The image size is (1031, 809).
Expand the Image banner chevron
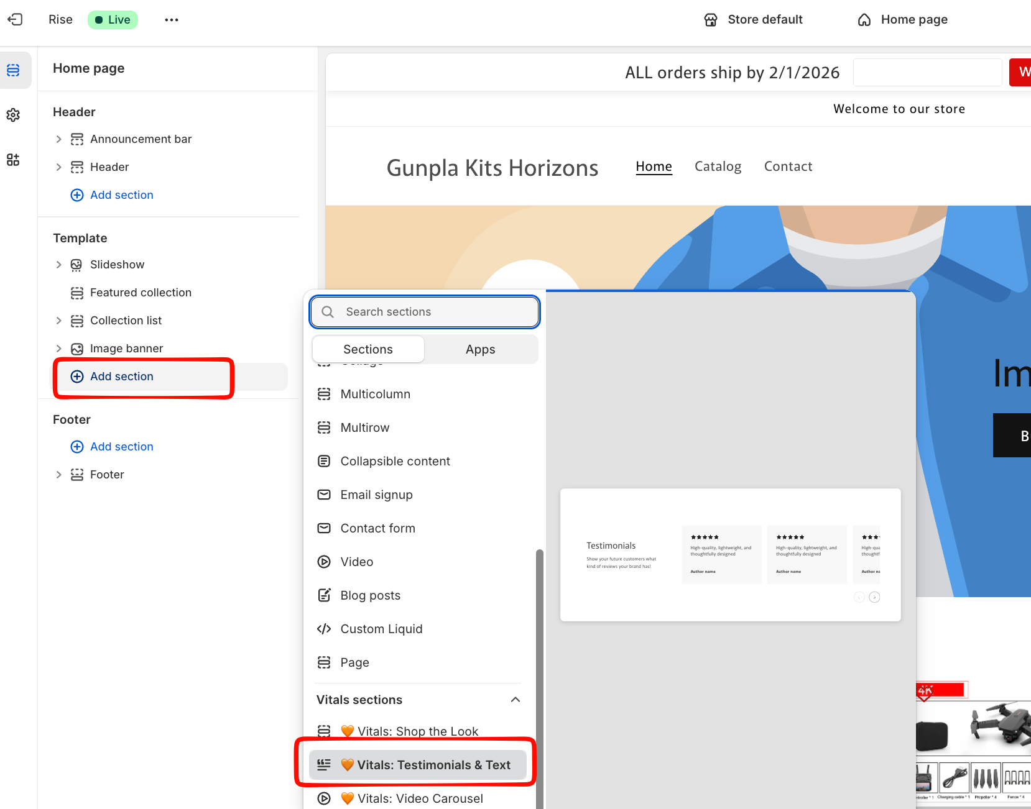(59, 349)
